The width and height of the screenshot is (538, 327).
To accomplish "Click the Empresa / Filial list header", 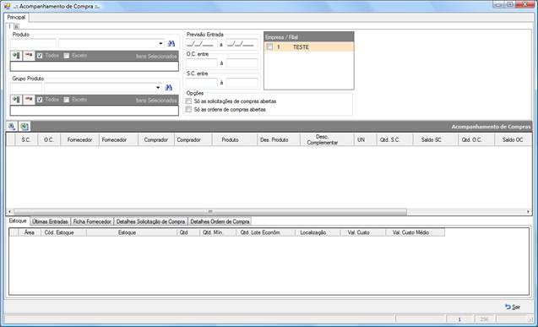I will pos(309,37).
